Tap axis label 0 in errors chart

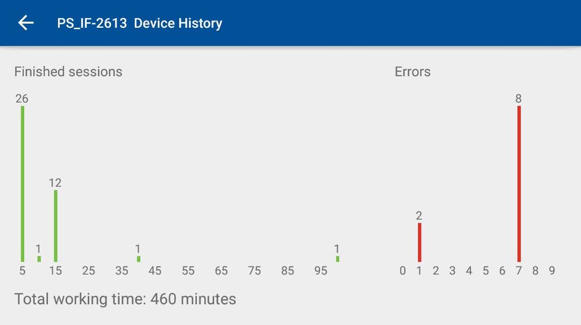403,271
